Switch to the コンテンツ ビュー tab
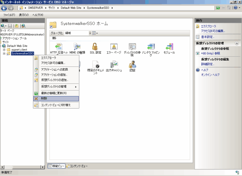The width and height of the screenshot is (242, 176). [x=77, y=166]
